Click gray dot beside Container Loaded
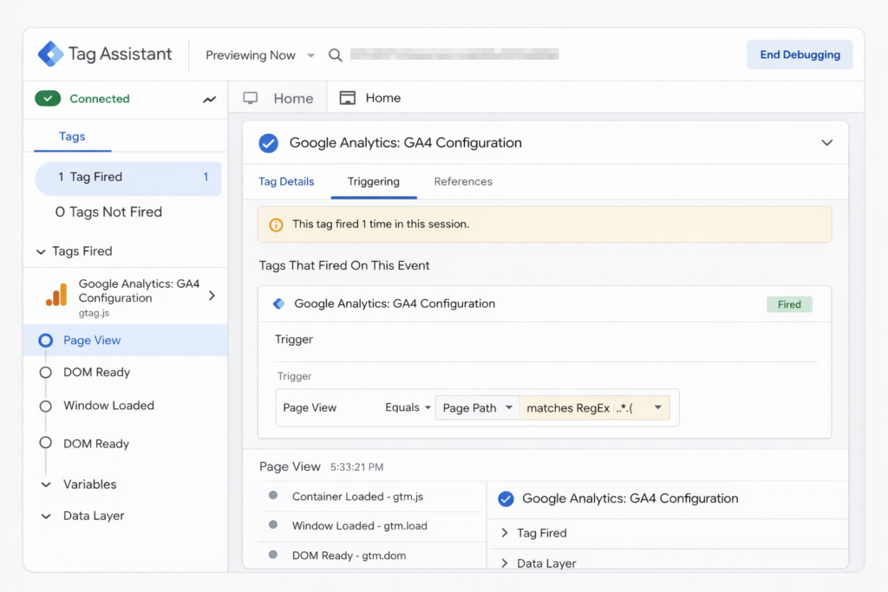 [x=273, y=495]
